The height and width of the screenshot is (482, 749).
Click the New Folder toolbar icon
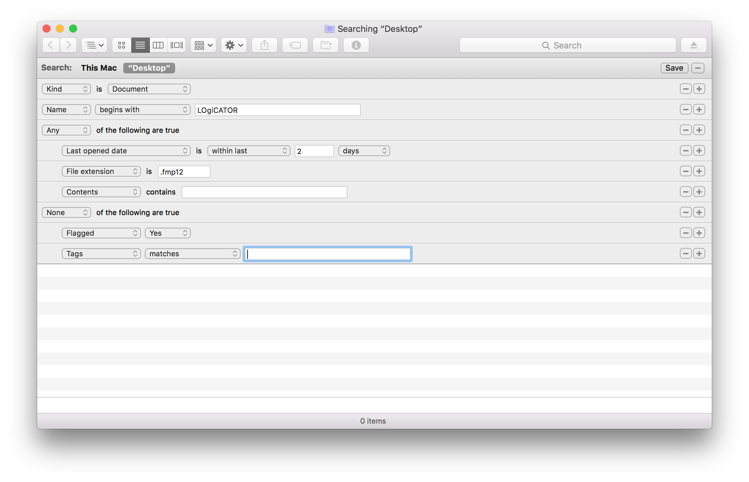pyautogui.click(x=326, y=45)
